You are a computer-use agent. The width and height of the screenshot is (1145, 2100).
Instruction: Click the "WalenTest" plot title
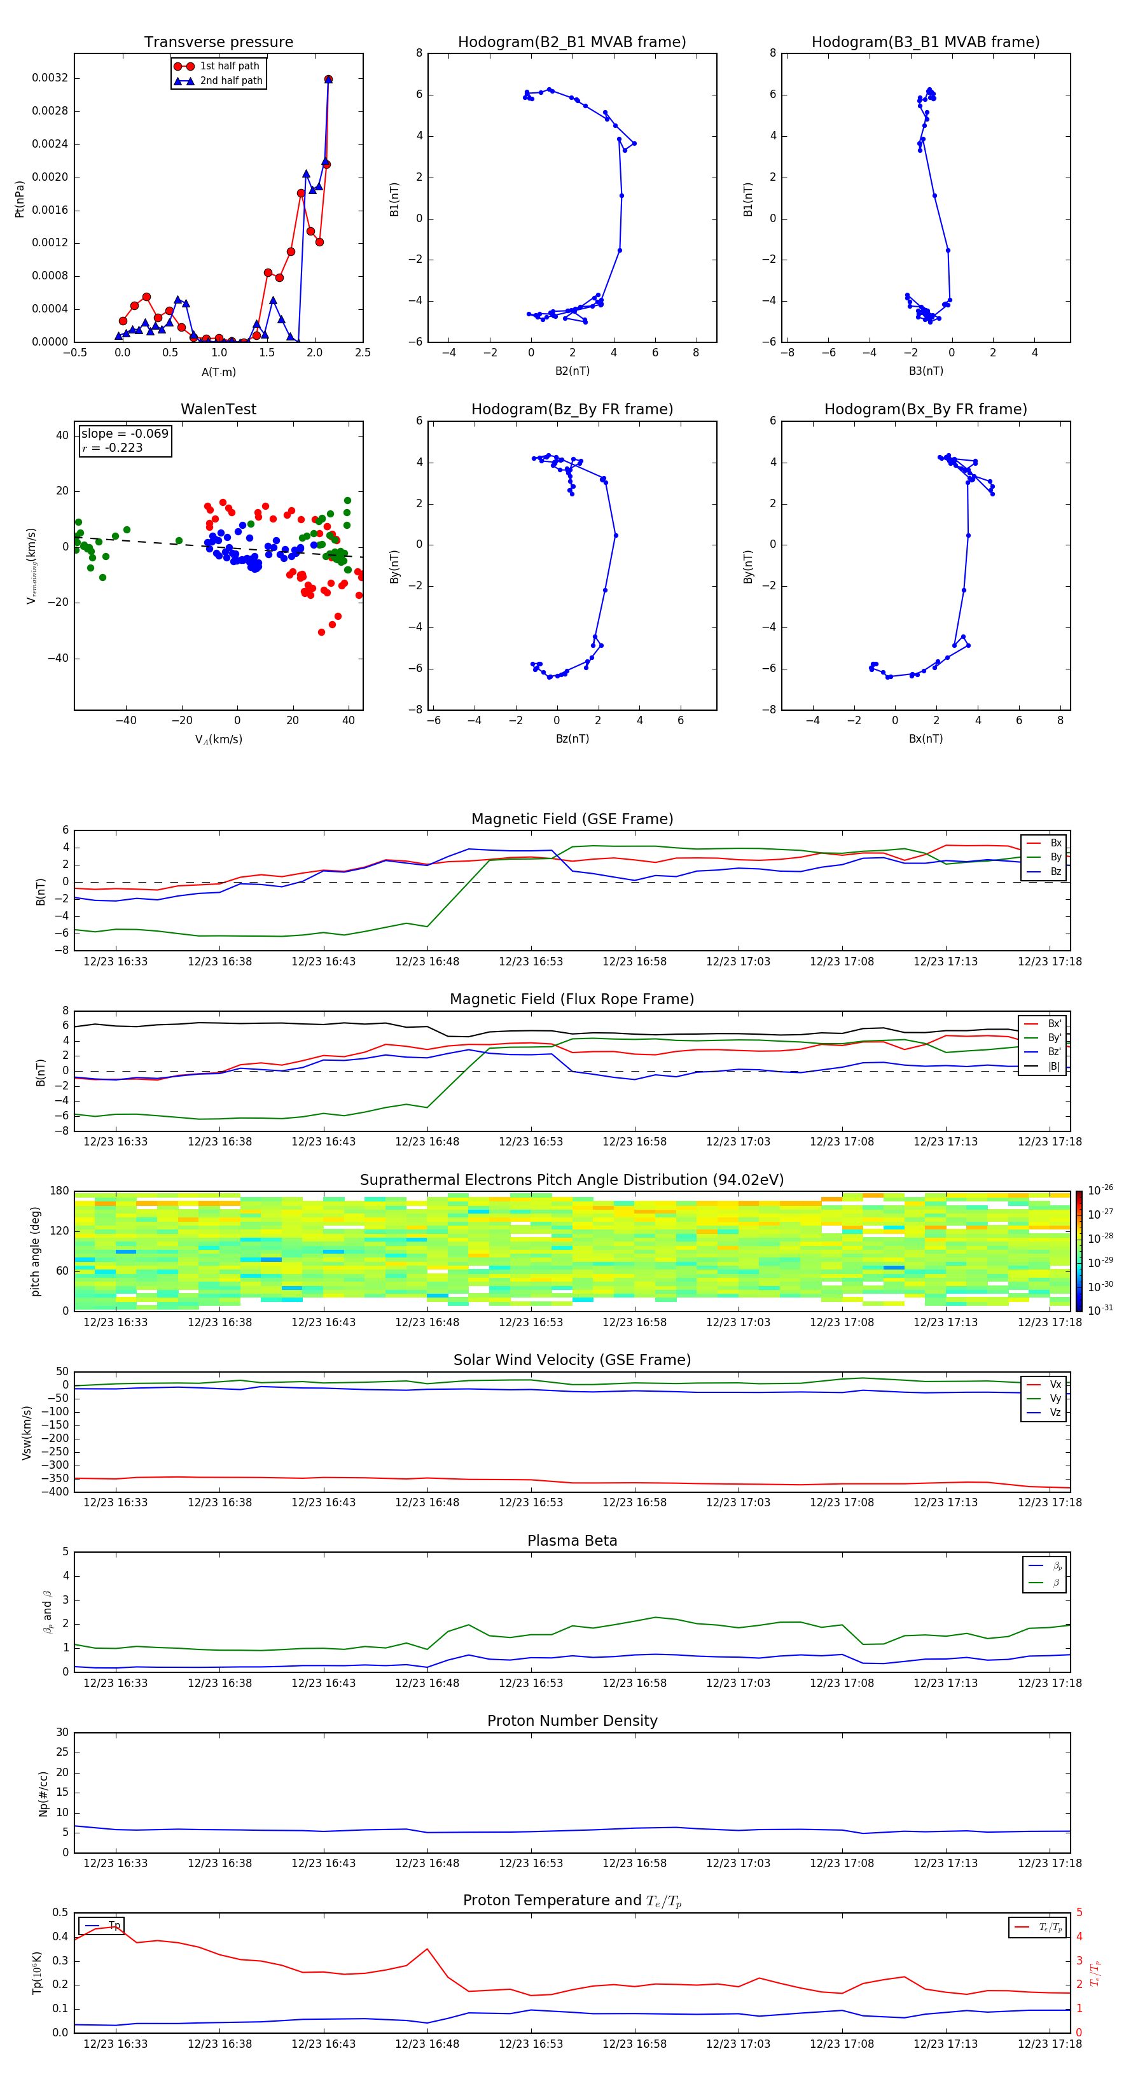pos(218,409)
